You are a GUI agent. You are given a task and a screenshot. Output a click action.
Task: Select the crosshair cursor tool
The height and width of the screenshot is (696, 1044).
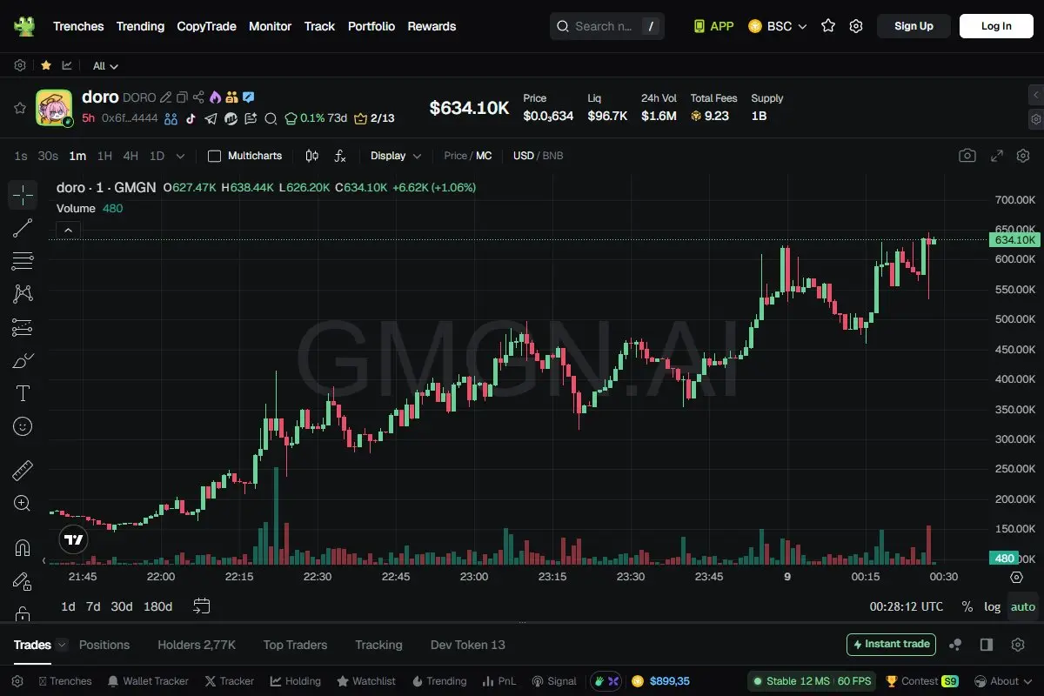[x=23, y=195]
